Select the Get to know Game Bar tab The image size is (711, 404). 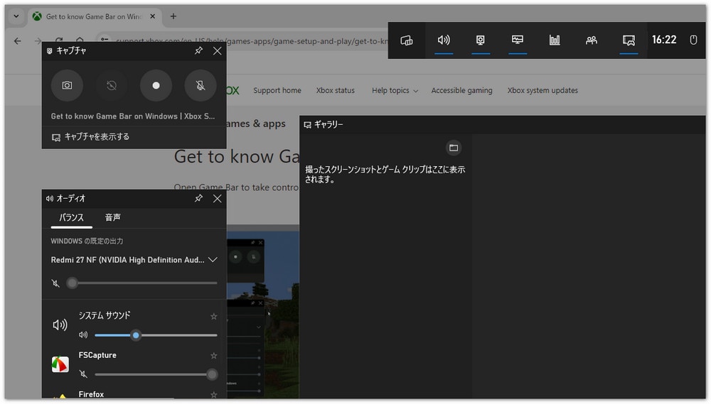(93, 16)
